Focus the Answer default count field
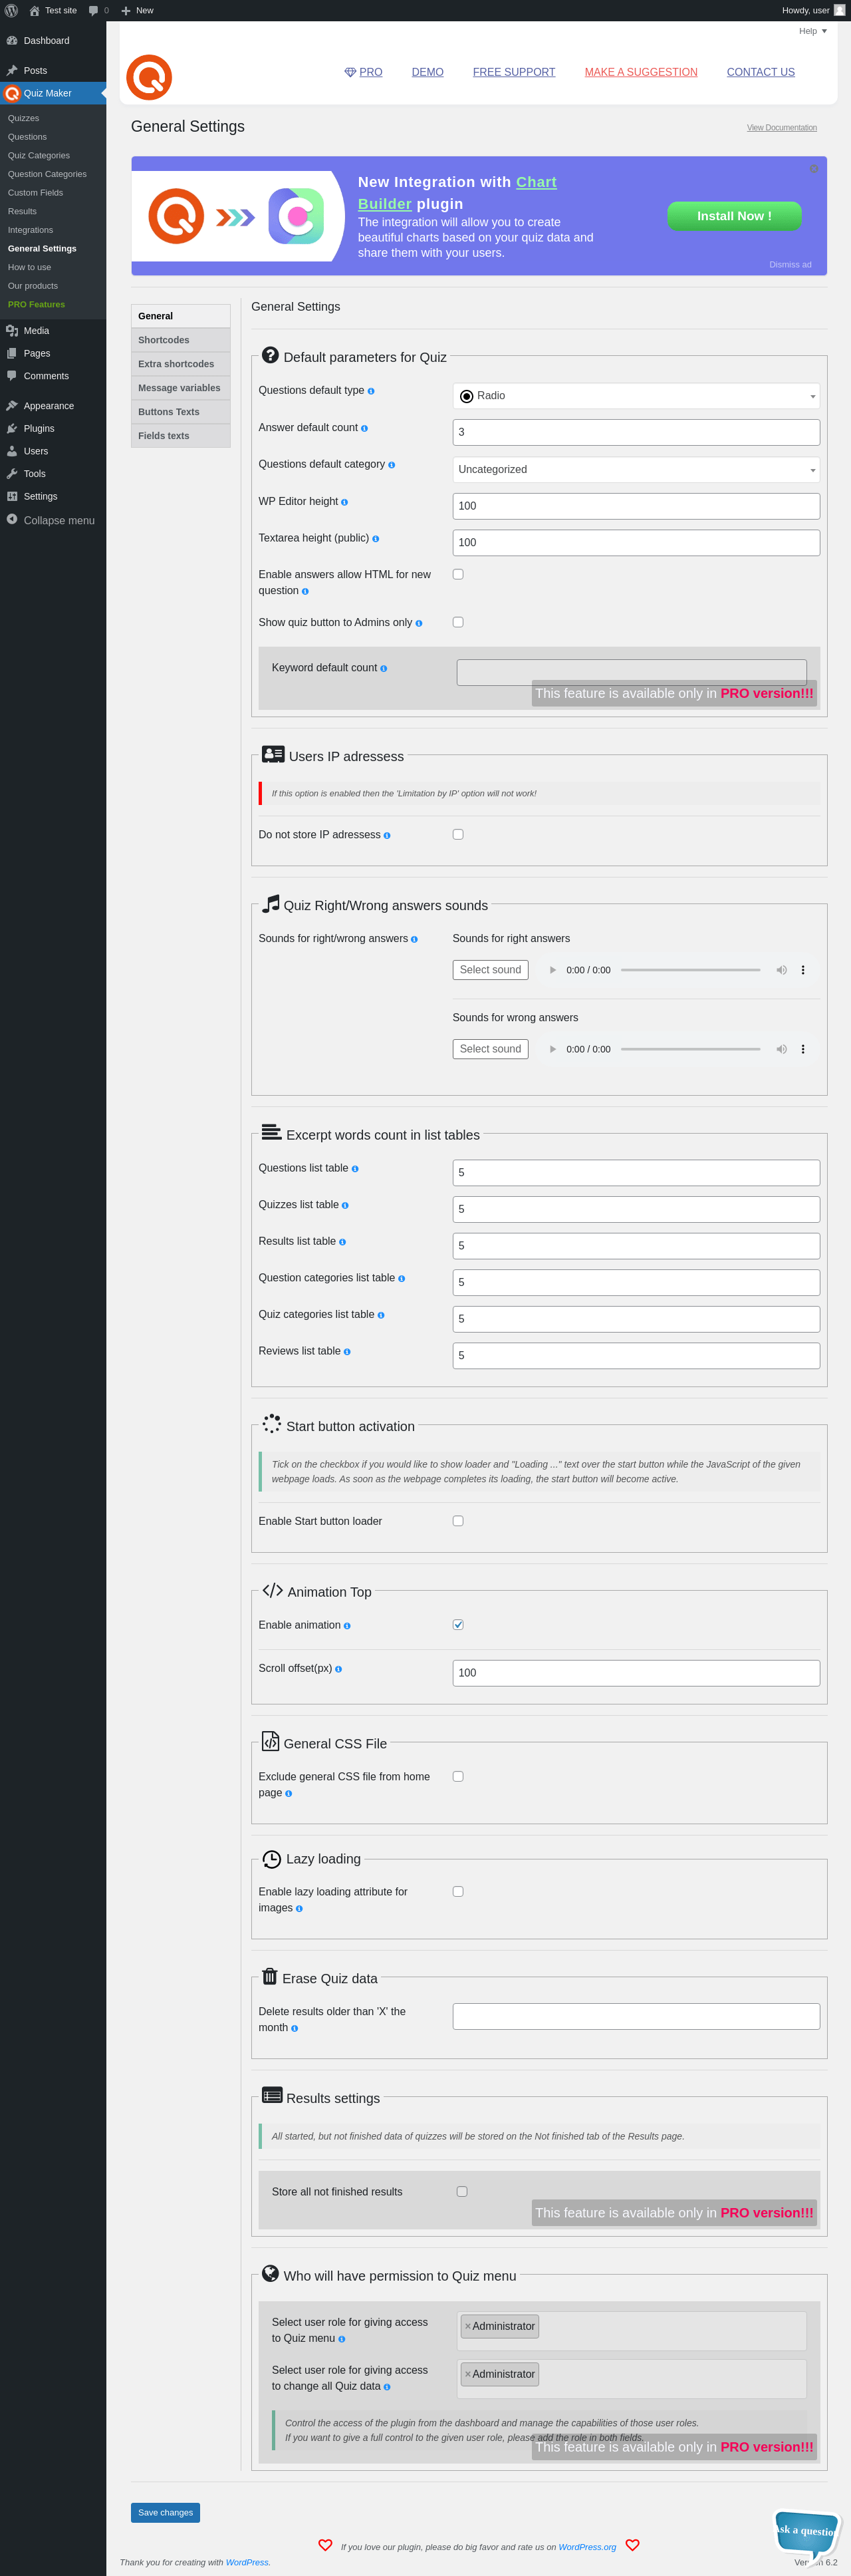 point(636,432)
